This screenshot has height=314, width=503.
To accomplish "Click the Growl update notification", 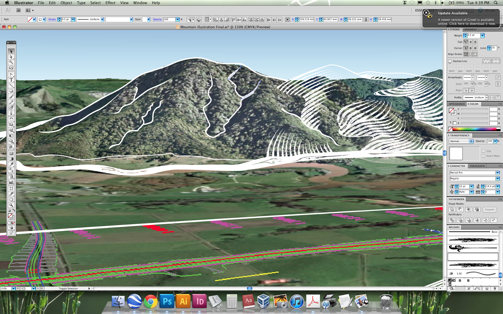I will click(x=461, y=19).
